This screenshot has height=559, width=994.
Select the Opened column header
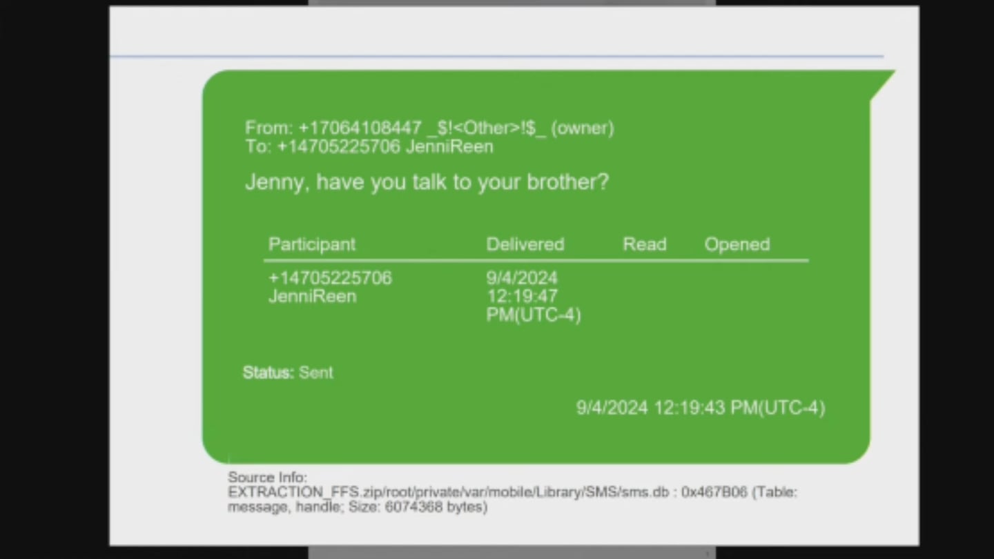(737, 244)
